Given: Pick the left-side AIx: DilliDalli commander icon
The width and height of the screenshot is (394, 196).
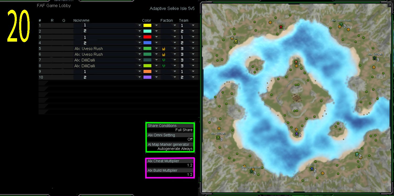Looking at the screenshot, I should 218,138.
